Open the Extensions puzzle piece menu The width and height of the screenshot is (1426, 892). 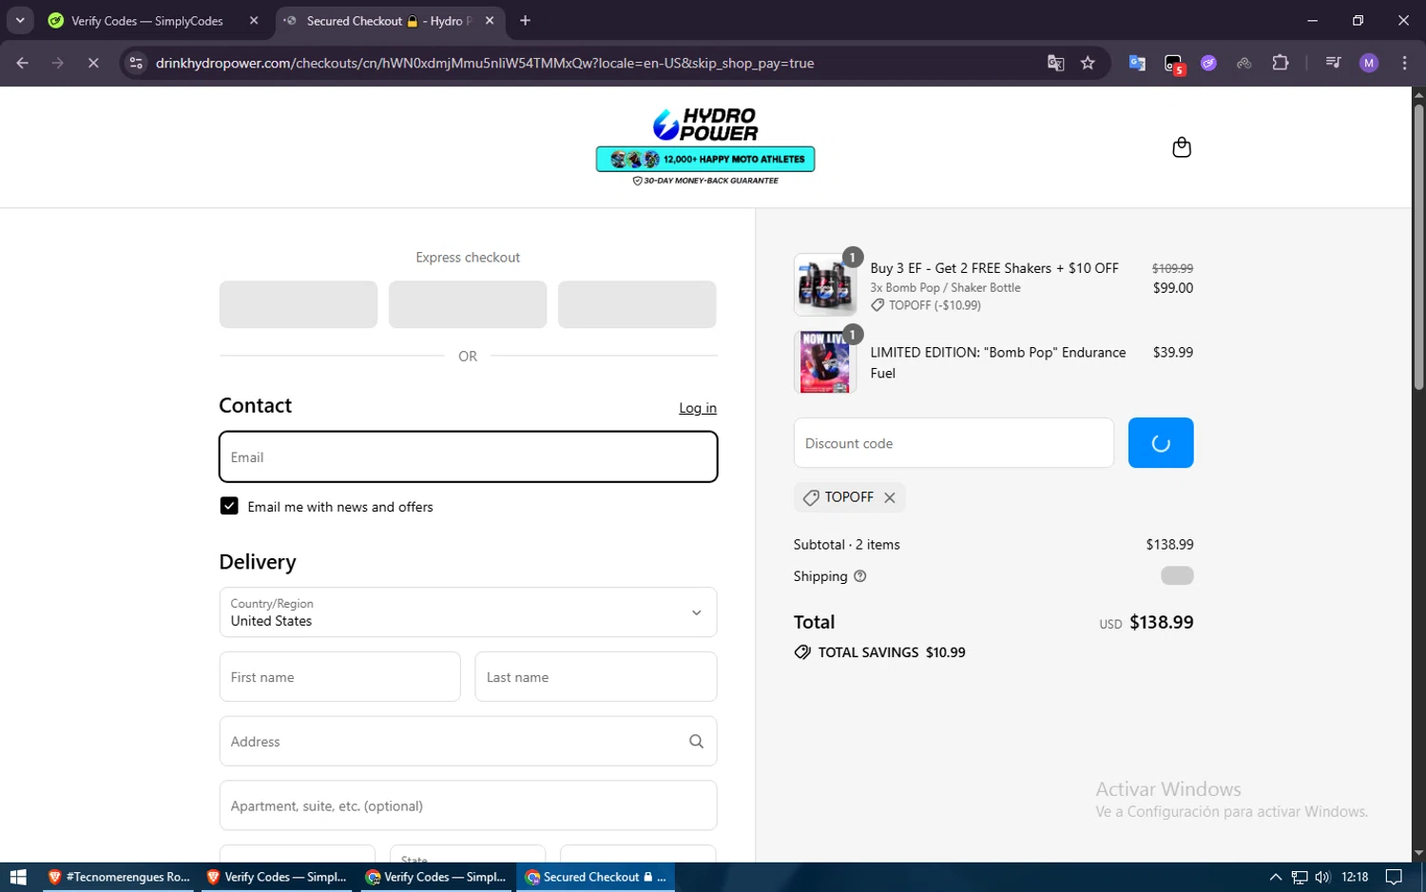(x=1281, y=63)
